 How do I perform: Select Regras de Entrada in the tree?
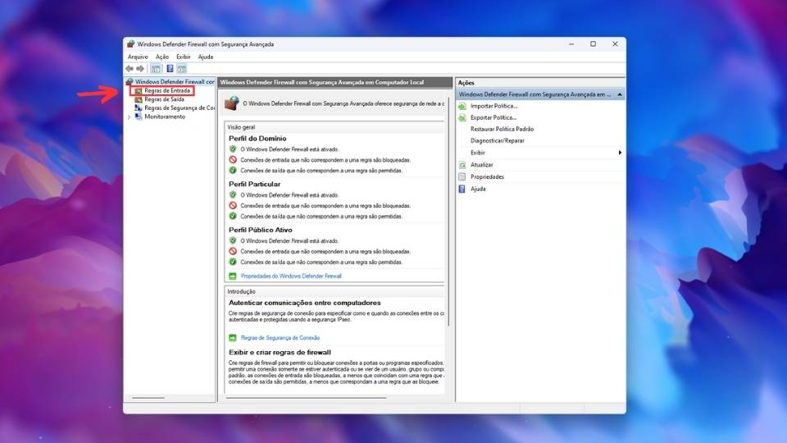click(167, 91)
